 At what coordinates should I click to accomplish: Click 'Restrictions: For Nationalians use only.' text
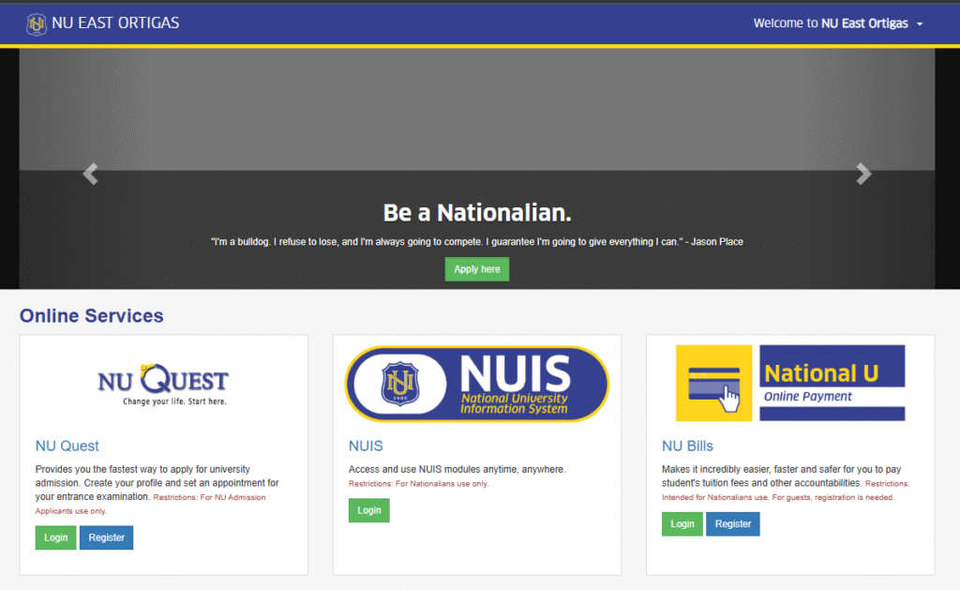pyautogui.click(x=418, y=484)
